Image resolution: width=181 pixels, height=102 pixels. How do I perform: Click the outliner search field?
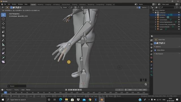coord(167,7)
